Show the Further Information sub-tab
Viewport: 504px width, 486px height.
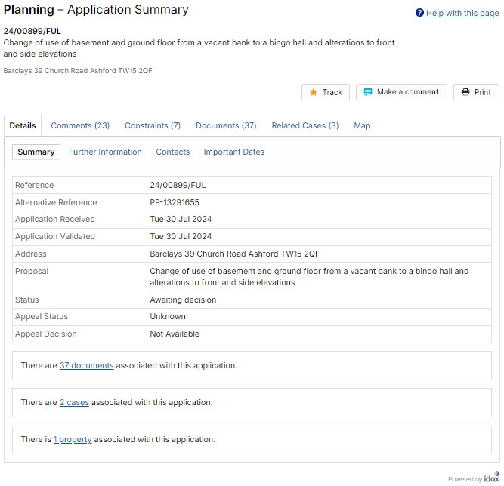pyautogui.click(x=105, y=152)
